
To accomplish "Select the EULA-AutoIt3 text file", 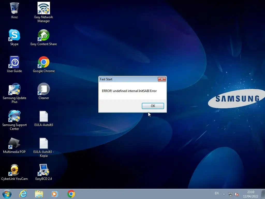I will coord(43,118).
